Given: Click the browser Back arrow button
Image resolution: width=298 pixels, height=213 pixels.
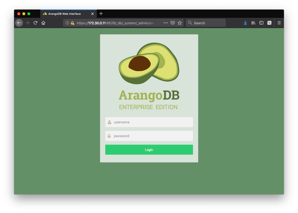Looking at the screenshot, I should (19, 23).
